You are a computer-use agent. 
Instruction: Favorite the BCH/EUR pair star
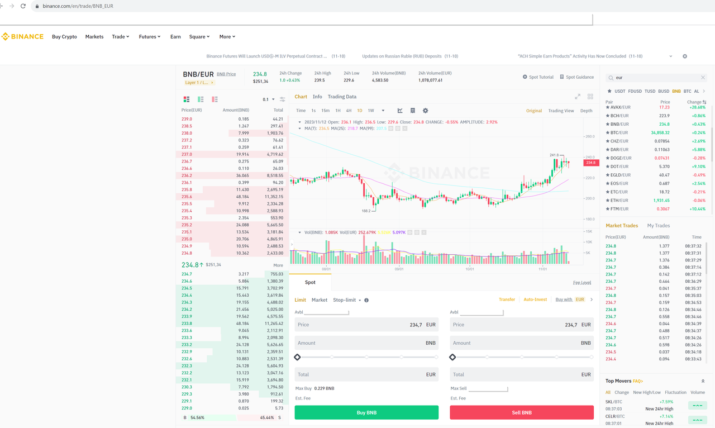click(x=608, y=116)
